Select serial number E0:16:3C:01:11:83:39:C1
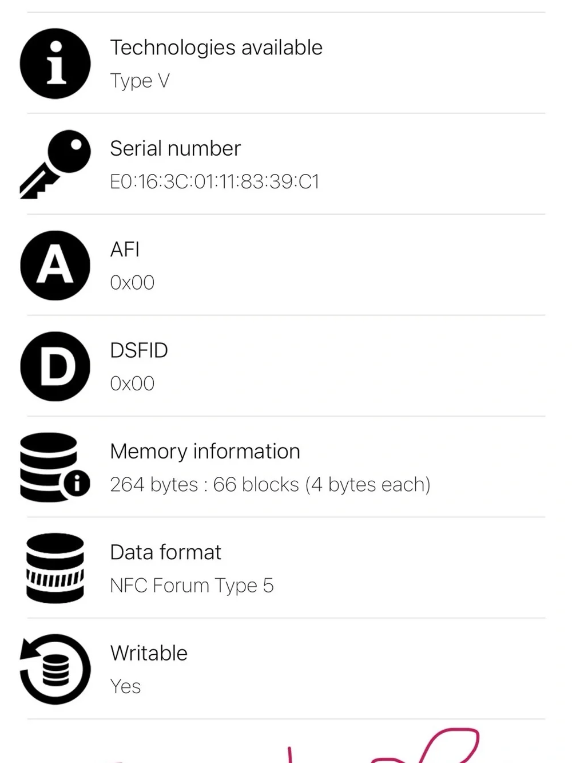Viewport: 572px width, 763px height. 214,181
